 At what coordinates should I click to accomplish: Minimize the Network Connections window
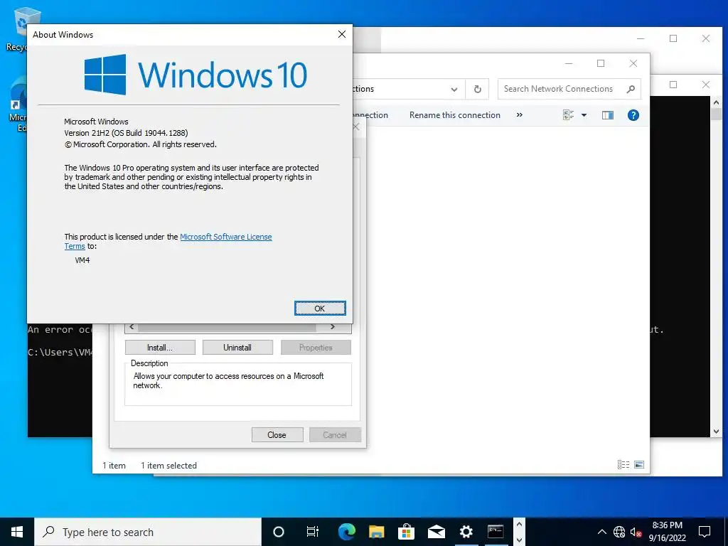coord(569,63)
